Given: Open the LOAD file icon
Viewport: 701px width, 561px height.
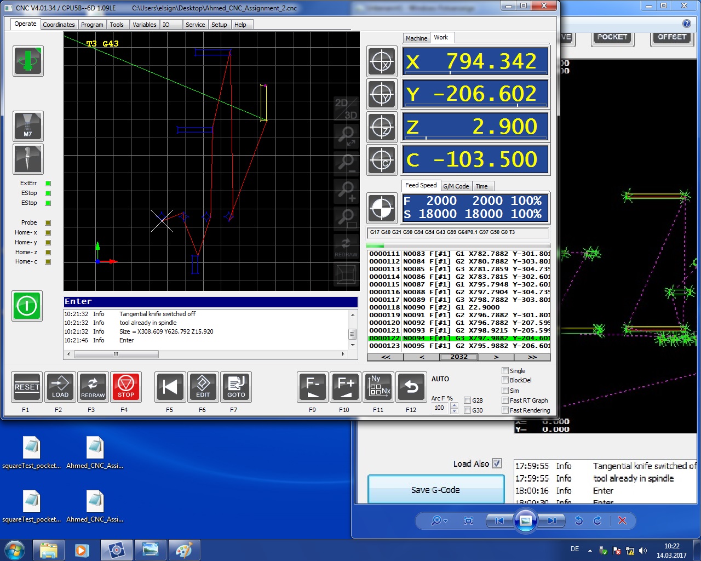Looking at the screenshot, I should point(60,387).
